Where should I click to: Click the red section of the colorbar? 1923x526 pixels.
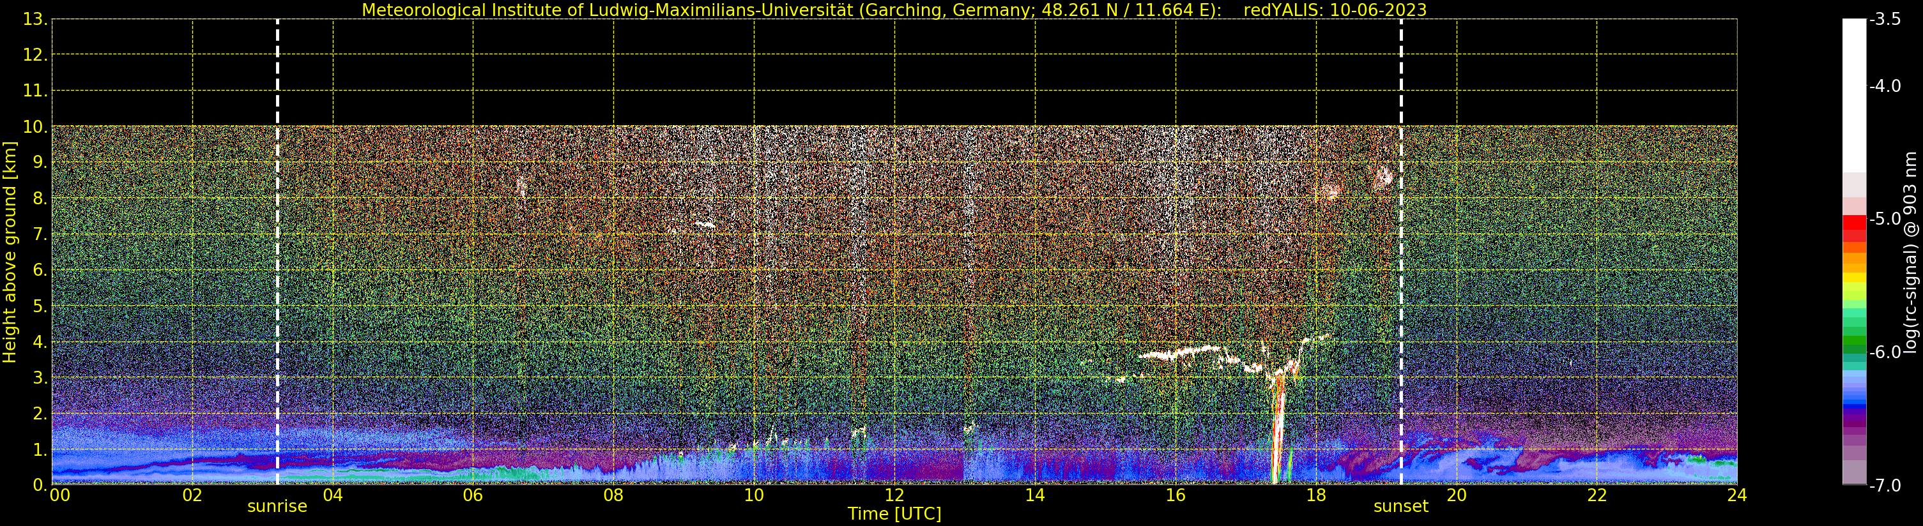(1854, 227)
